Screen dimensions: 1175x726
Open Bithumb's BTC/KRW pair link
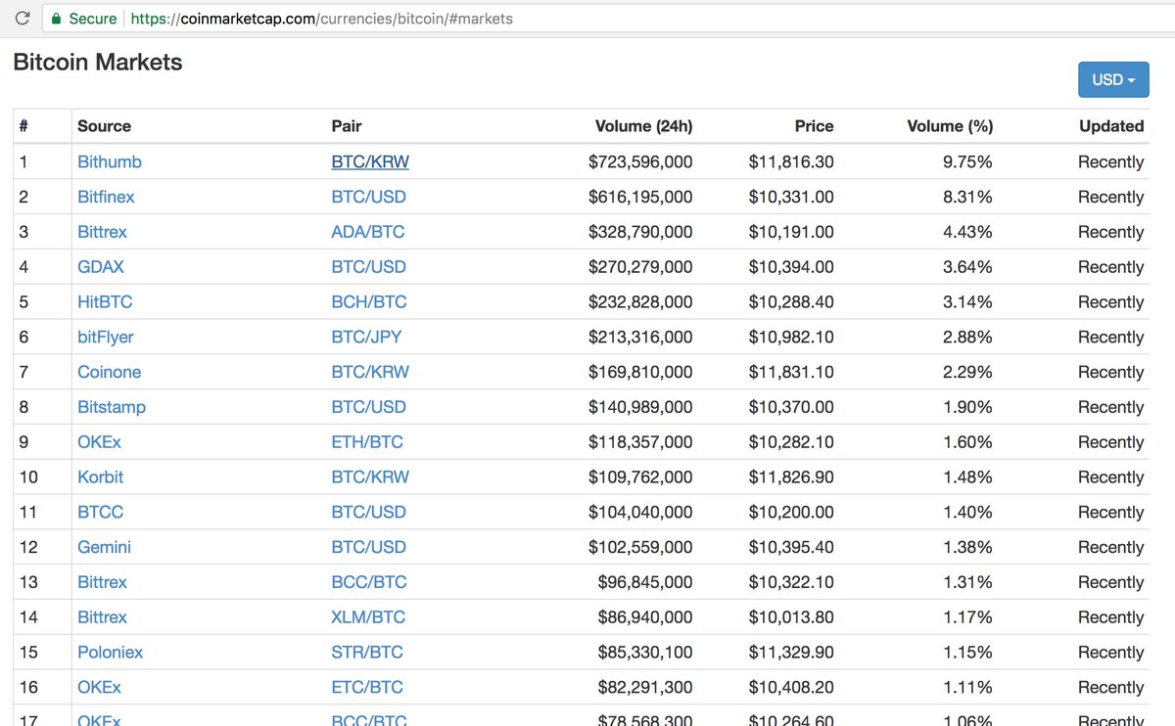(370, 161)
